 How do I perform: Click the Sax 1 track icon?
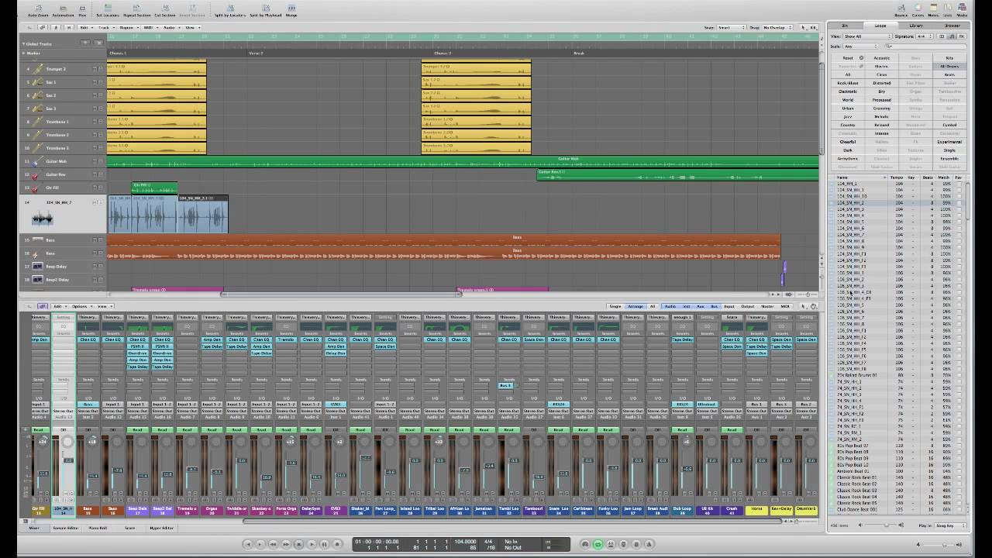click(38, 82)
